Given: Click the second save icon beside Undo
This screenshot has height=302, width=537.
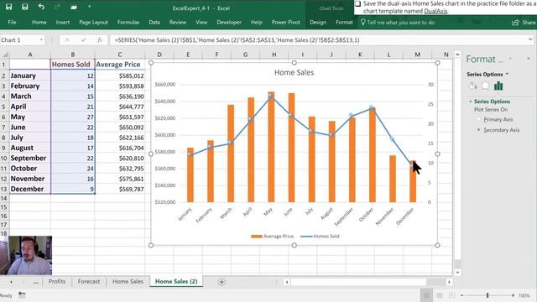Looking at the screenshot, I should [25, 7].
